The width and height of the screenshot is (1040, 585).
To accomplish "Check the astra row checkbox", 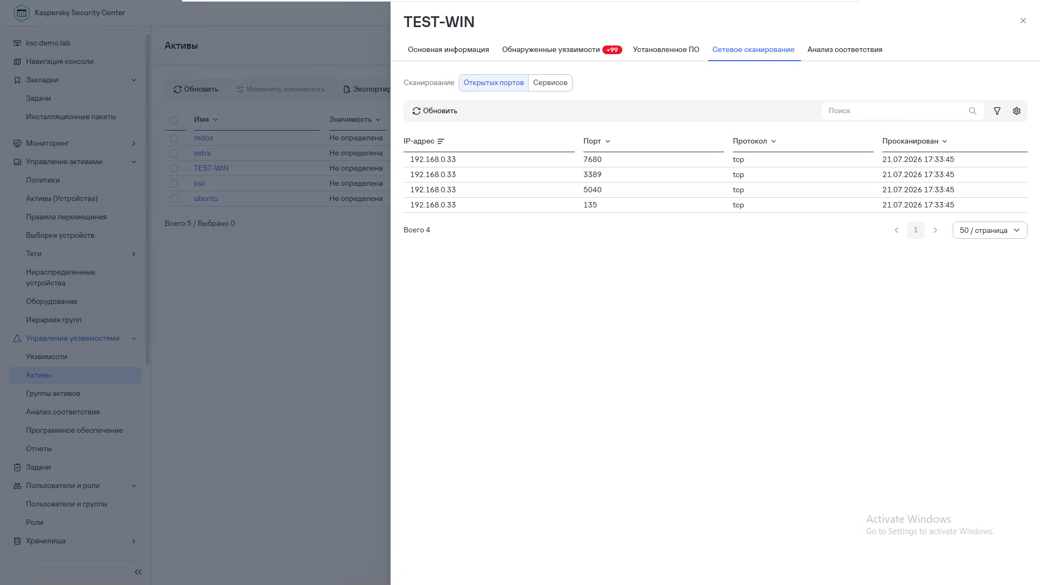I will [174, 153].
